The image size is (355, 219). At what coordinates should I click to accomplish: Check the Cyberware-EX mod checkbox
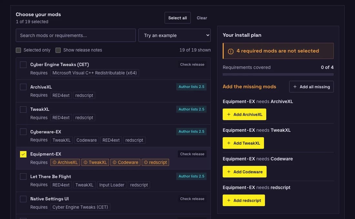pyautogui.click(x=23, y=132)
